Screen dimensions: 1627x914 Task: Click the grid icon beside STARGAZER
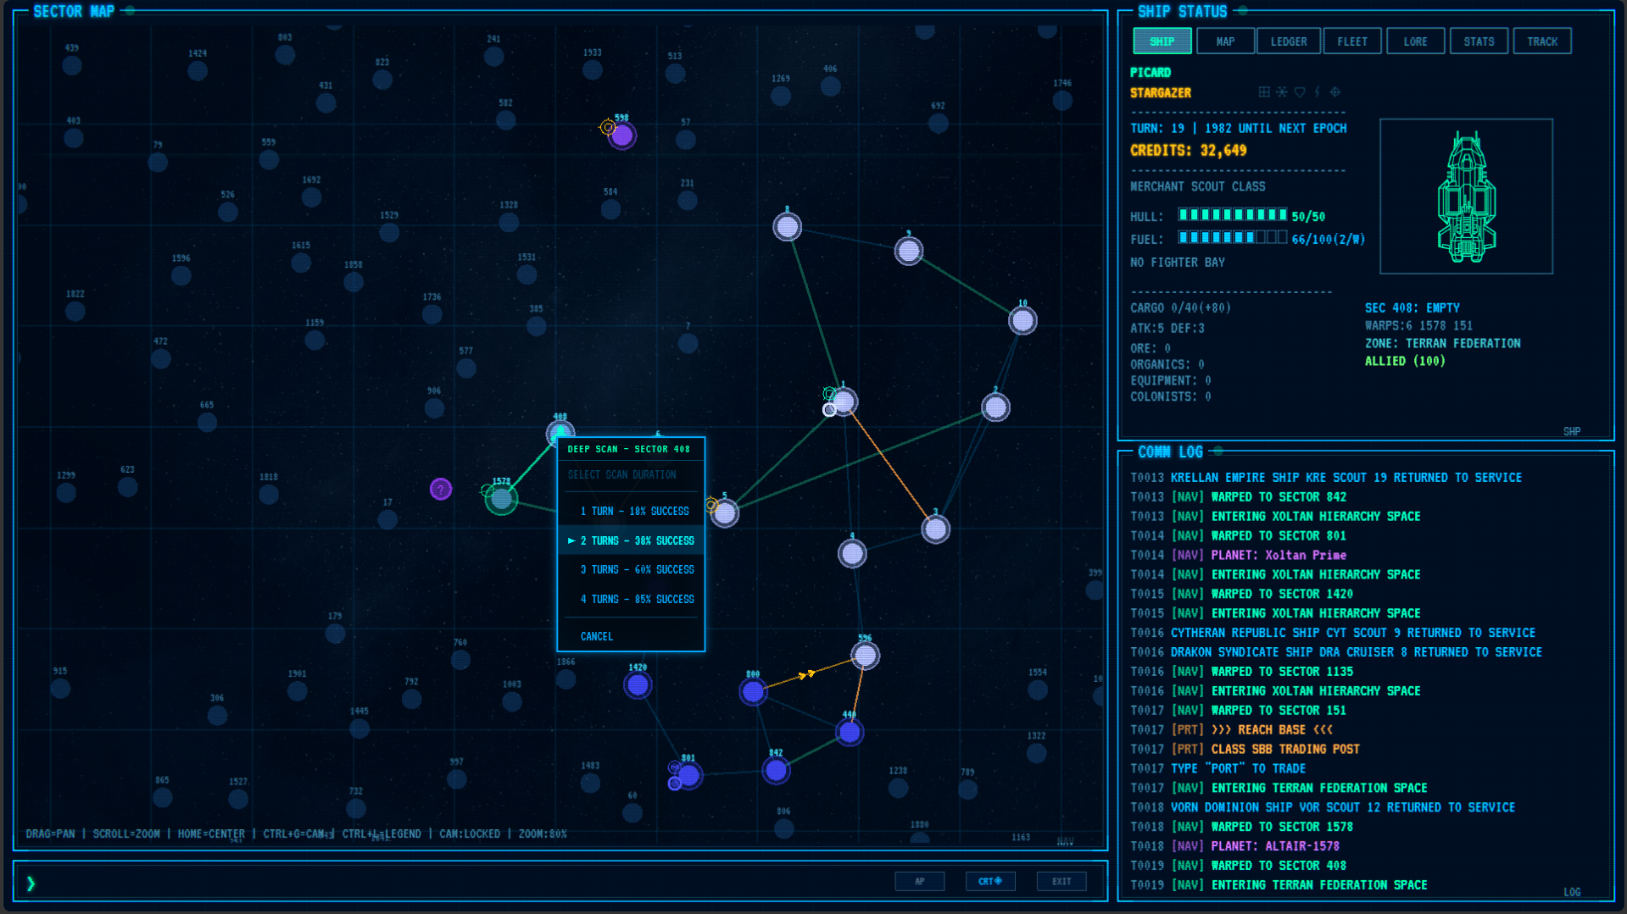pyautogui.click(x=1264, y=92)
